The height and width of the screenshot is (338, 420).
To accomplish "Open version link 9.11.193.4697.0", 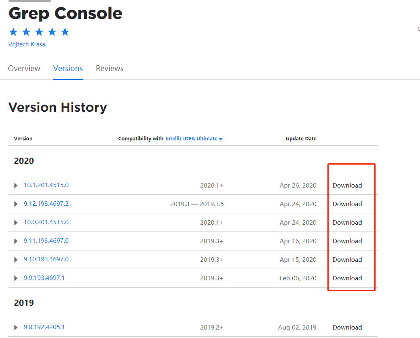I will point(46,241).
